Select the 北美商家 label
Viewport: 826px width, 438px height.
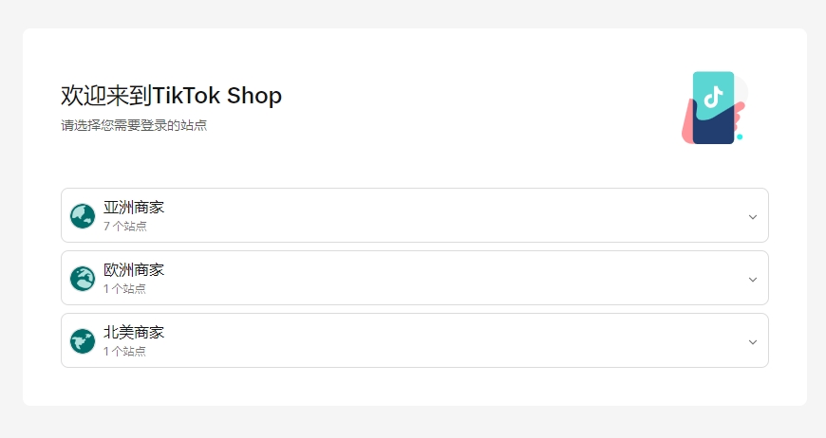point(134,333)
